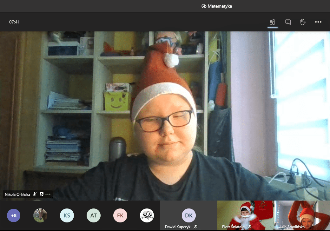This screenshot has height=231, width=330.
Task: Raise your hand in the meeting
Action: tap(303, 22)
